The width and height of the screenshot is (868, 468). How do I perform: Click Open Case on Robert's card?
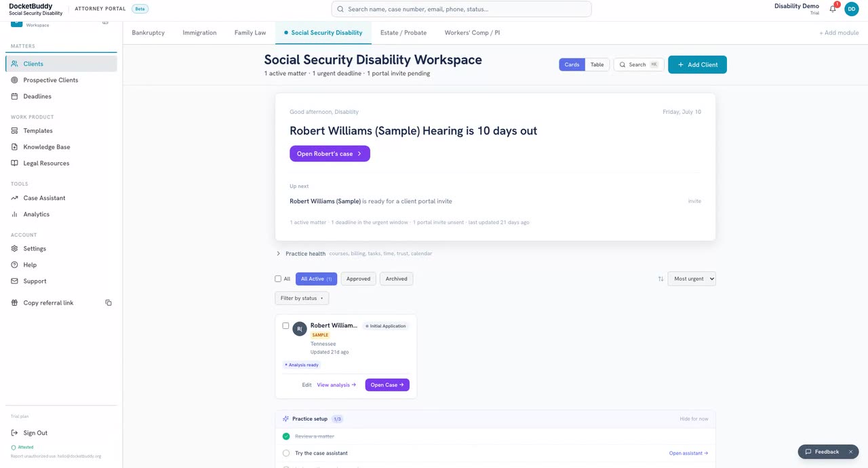[387, 385]
